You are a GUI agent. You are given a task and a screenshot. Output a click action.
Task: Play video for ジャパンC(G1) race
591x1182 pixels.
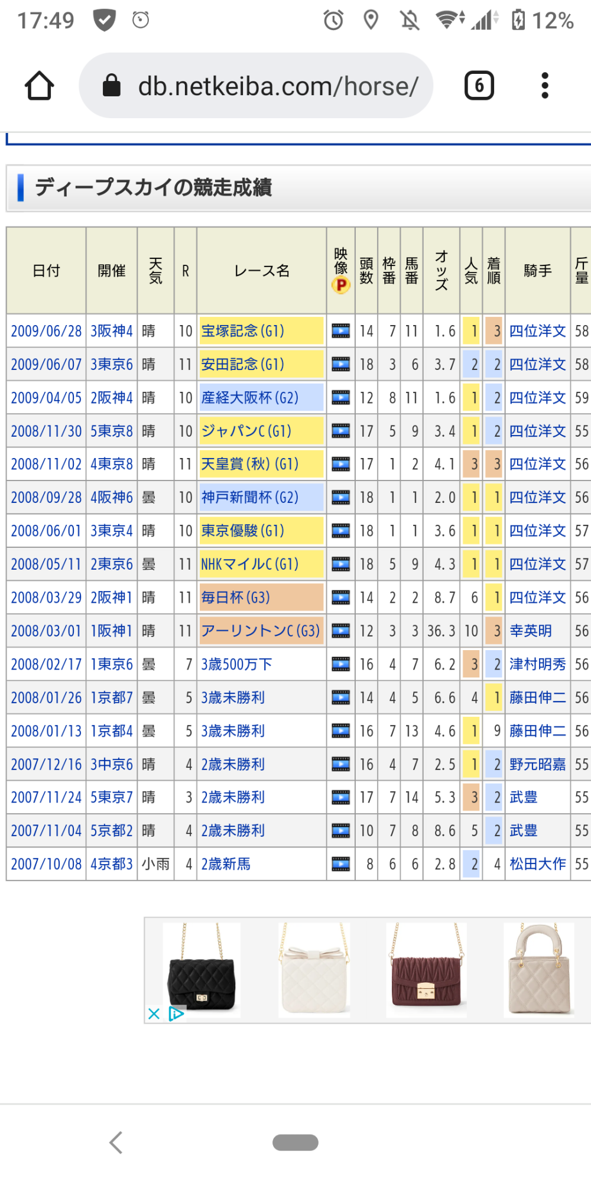(x=341, y=431)
